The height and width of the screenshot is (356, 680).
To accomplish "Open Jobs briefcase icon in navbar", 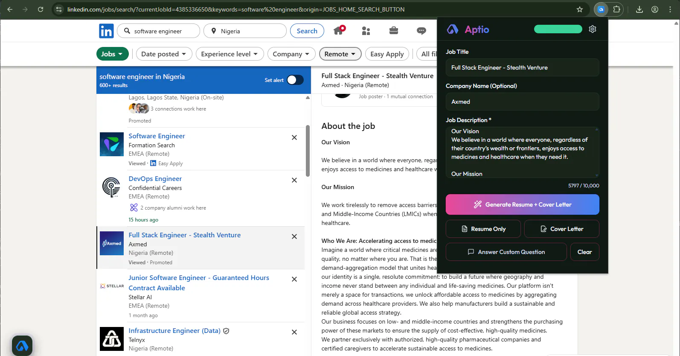I will (x=394, y=31).
